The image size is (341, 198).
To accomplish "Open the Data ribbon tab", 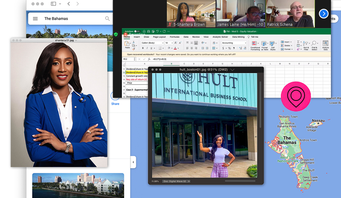I will click(186, 37).
